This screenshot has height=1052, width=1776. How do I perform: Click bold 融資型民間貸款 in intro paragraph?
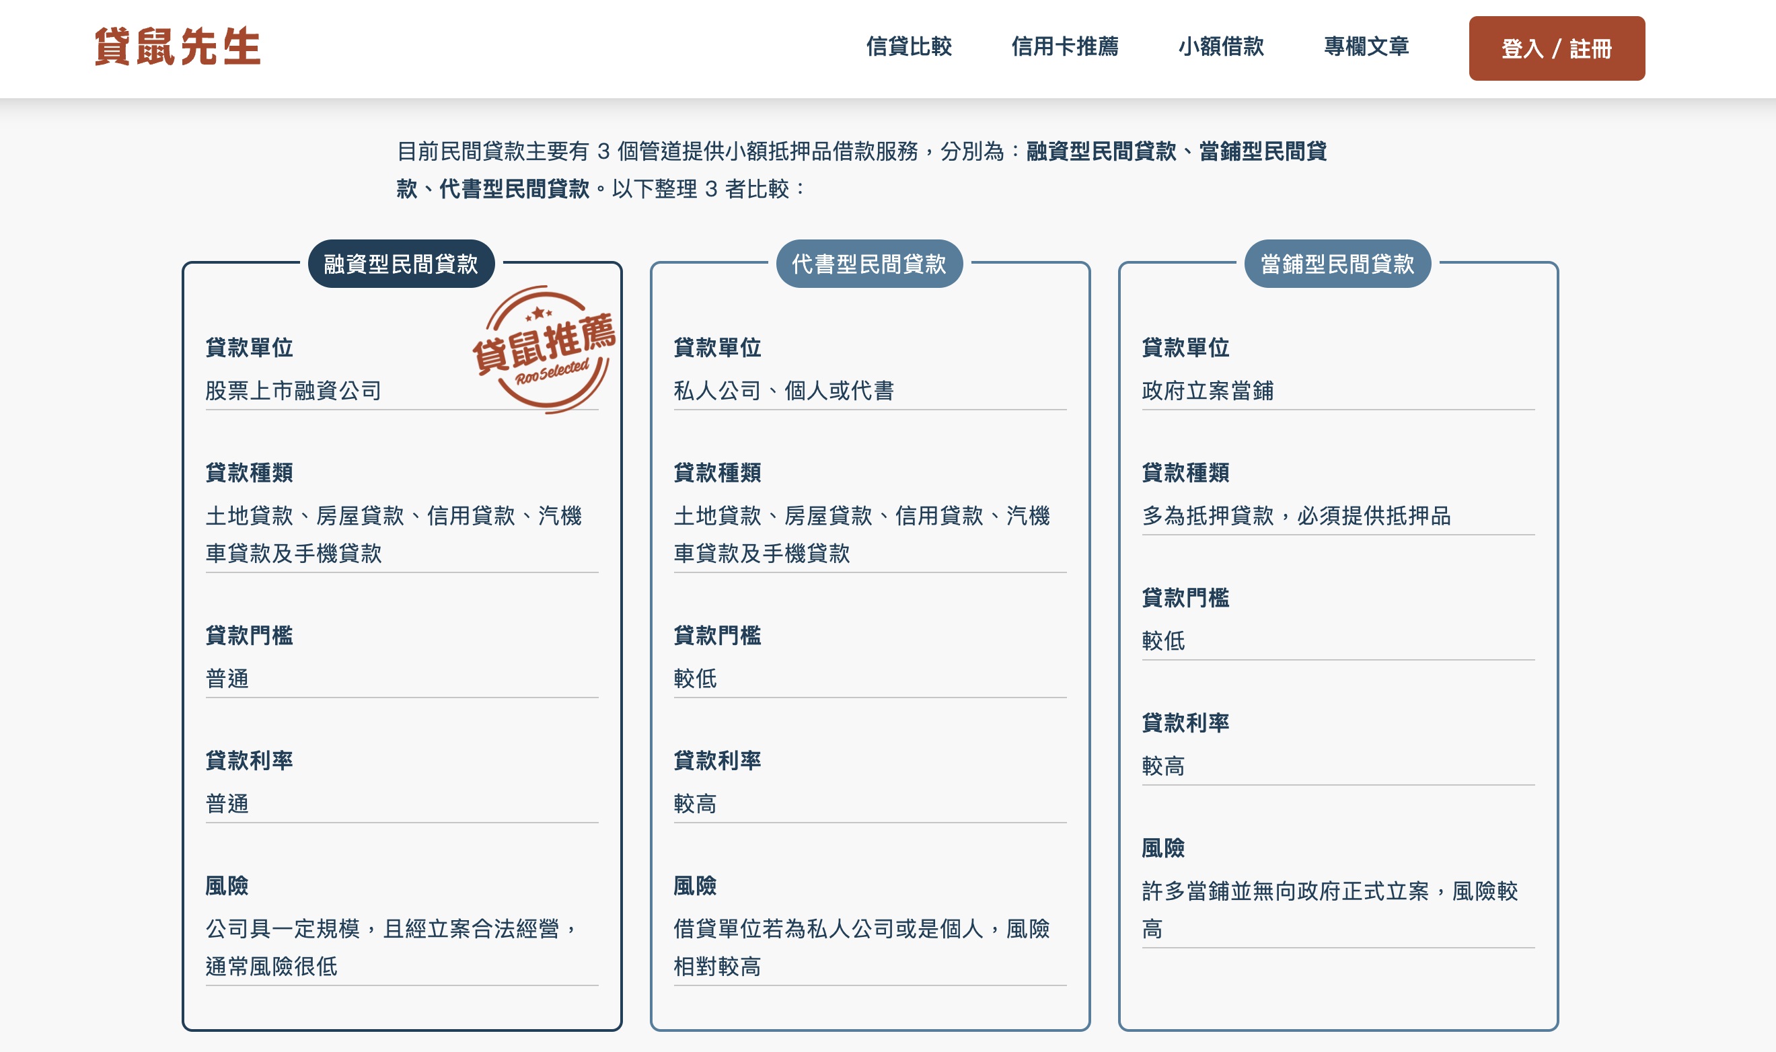[1101, 151]
